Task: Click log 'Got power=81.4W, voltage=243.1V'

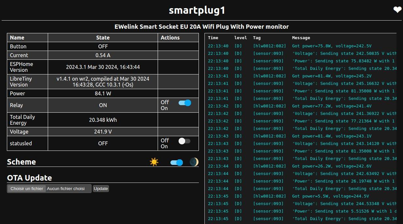Action: pos(332,136)
